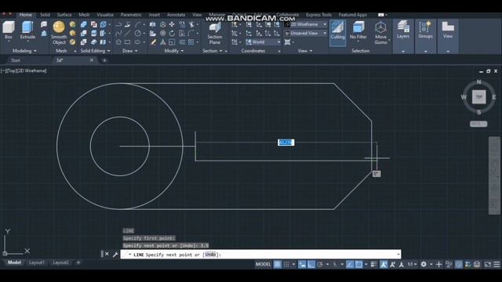This screenshot has height=282, width=502.
Task: Select the Ellipse tool in Draw panel
Action: [137, 42]
